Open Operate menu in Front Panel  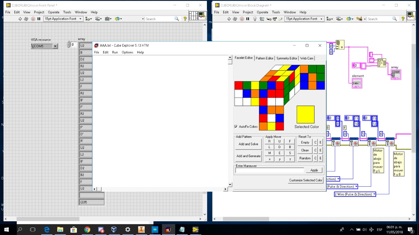pos(54,12)
